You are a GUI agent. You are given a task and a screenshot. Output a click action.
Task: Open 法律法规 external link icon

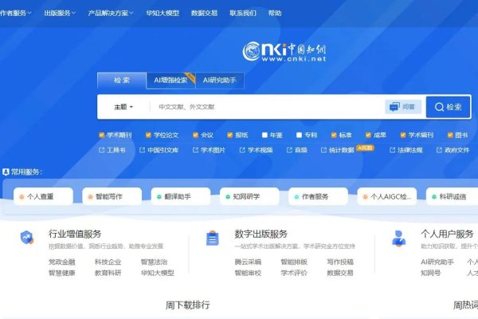point(392,150)
